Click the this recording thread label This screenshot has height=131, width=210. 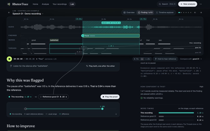195,43
